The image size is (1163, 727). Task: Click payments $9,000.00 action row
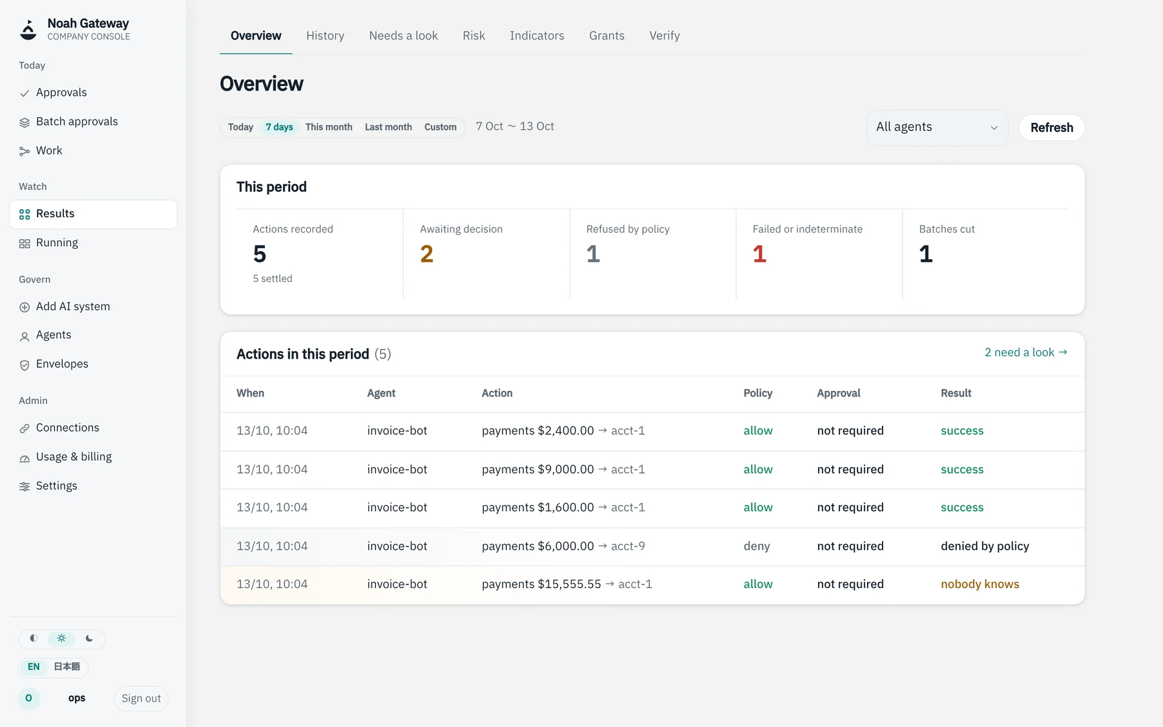[652, 470]
